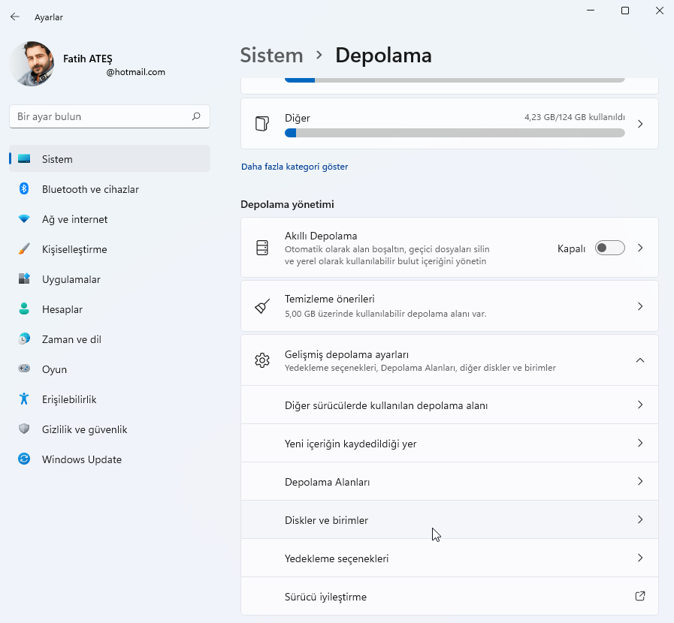Open Temizleme önerileri via its chevron
The height and width of the screenshot is (623, 674).
[640, 305]
